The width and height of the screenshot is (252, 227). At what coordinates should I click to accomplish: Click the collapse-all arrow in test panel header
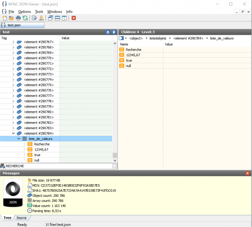(108, 32)
